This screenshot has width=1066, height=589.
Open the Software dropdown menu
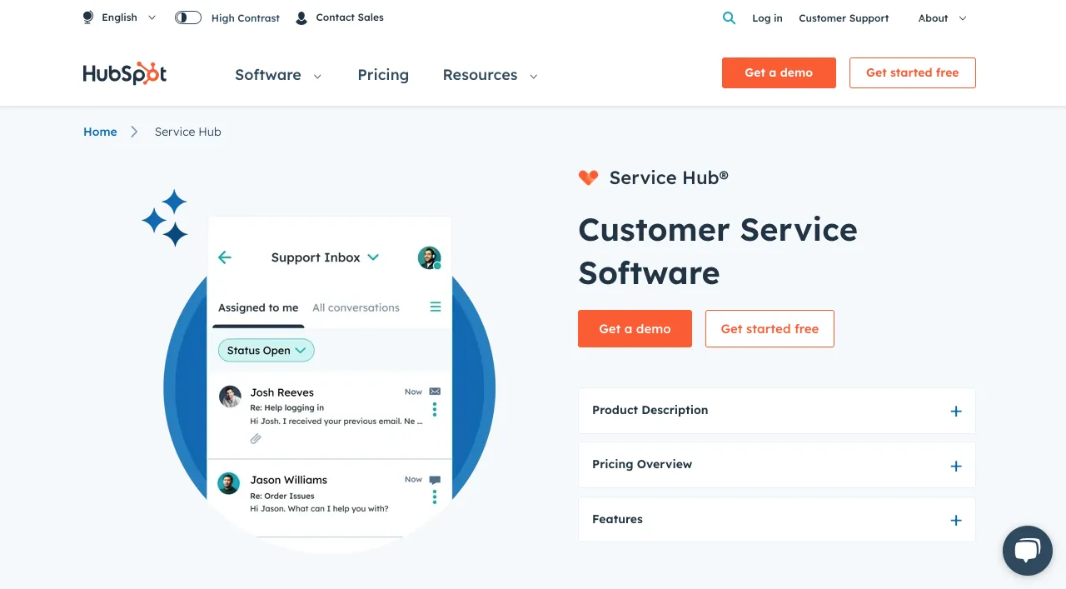(278, 75)
